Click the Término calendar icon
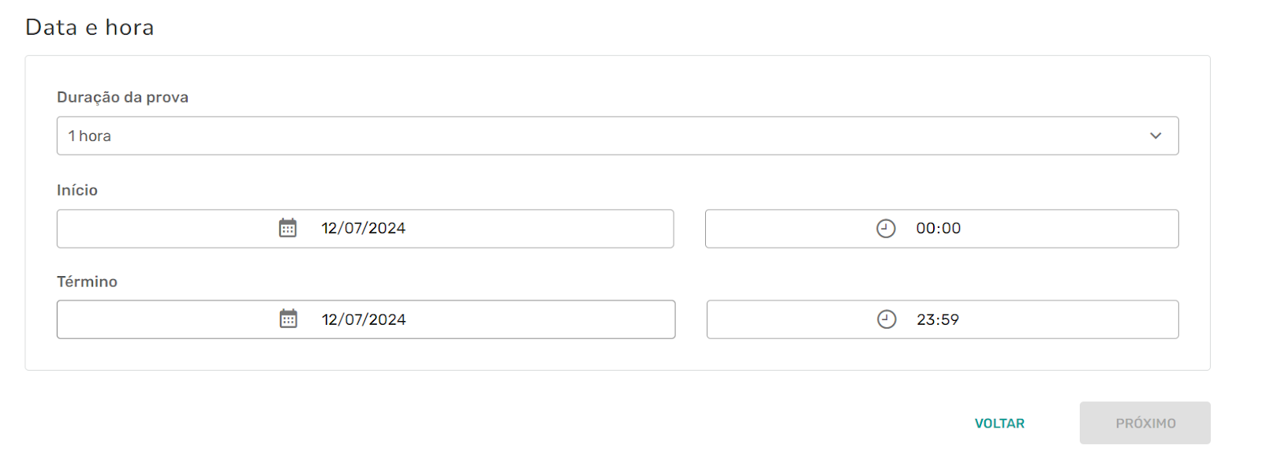Viewport: 1262px width, 459px height. [x=289, y=319]
